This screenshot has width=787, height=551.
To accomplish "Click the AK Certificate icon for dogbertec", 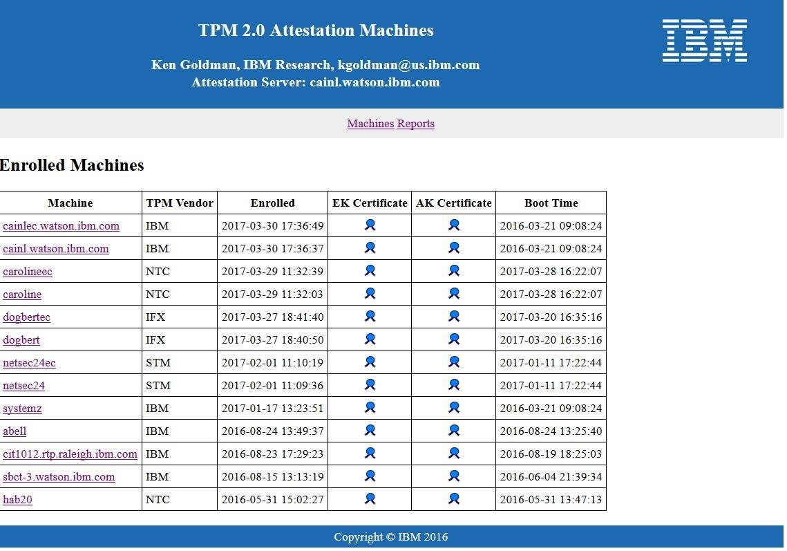I will coord(453,316).
